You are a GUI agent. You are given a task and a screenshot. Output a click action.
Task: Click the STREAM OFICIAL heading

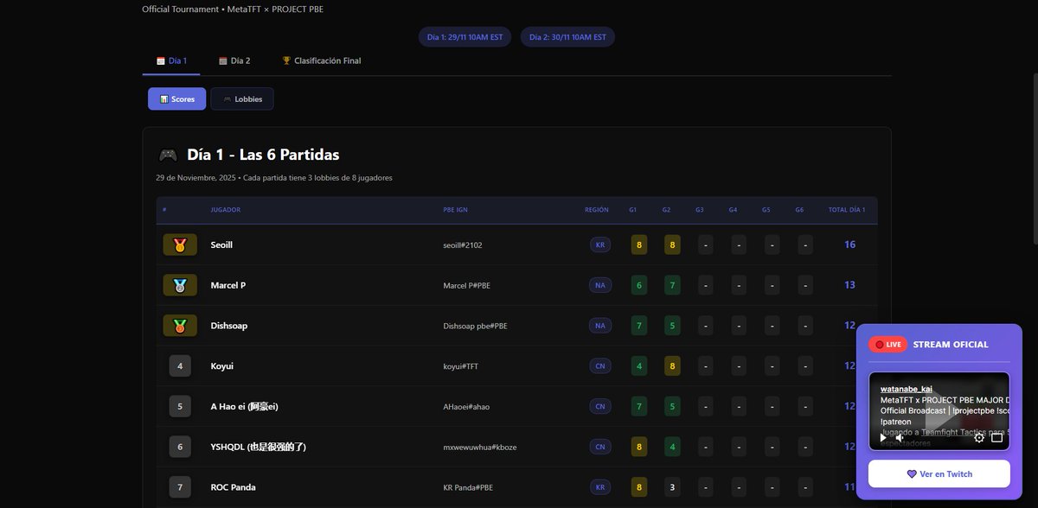pos(950,344)
